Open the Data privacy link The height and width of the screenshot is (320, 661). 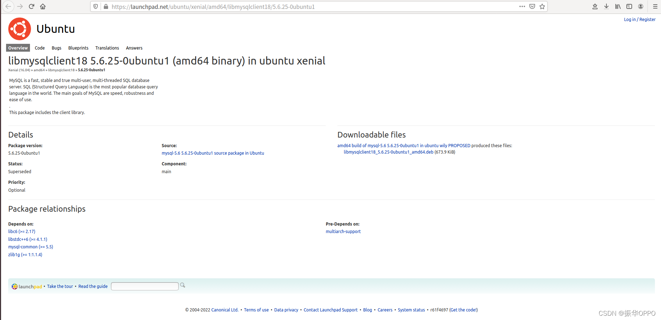(286, 310)
